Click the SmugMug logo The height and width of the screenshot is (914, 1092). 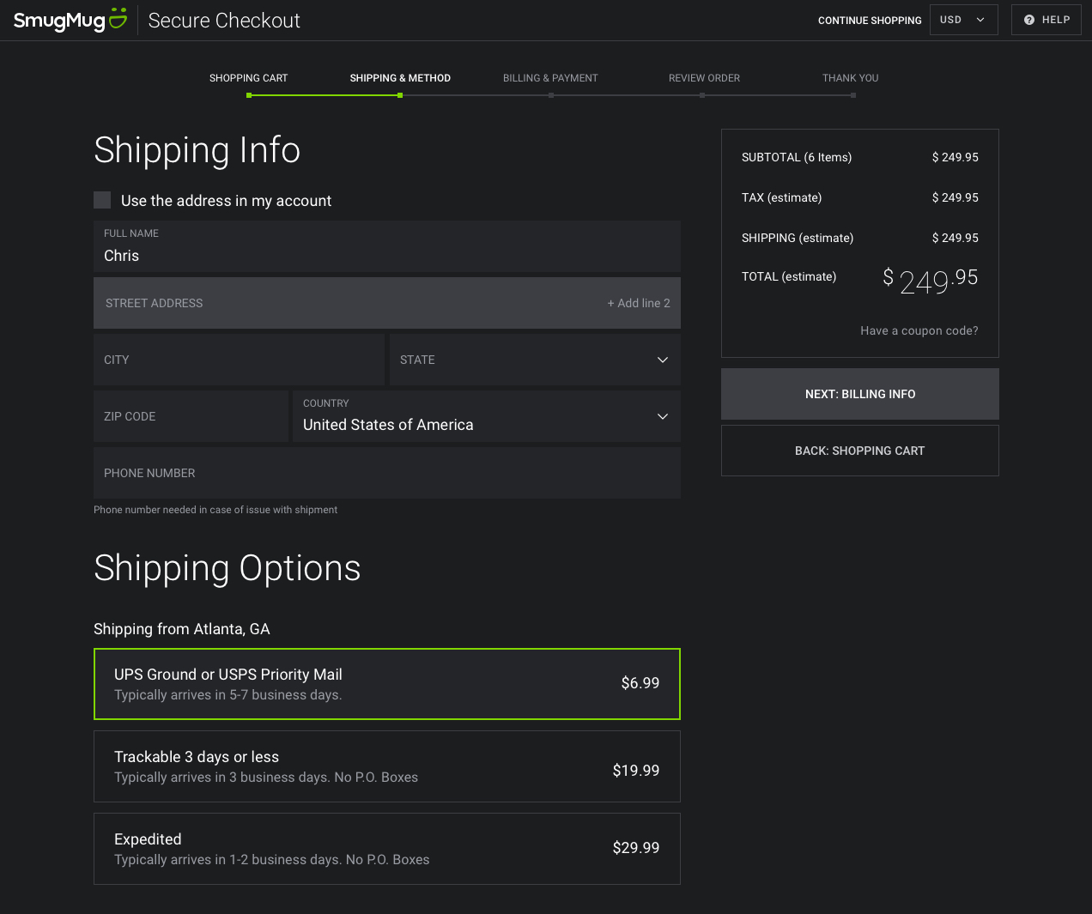[70, 21]
